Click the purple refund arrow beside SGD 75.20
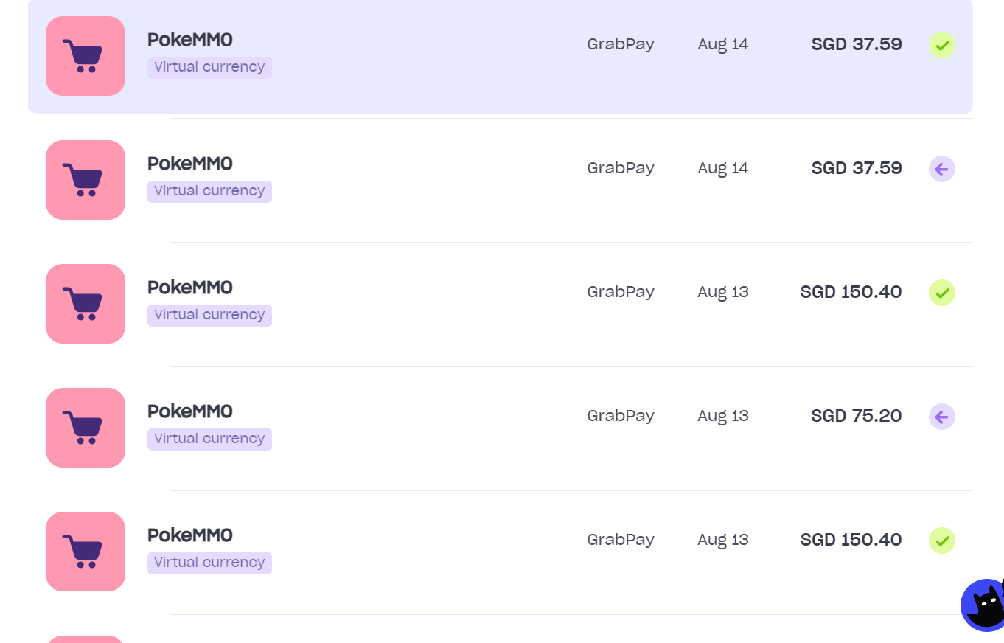This screenshot has height=643, width=1004. tap(942, 417)
